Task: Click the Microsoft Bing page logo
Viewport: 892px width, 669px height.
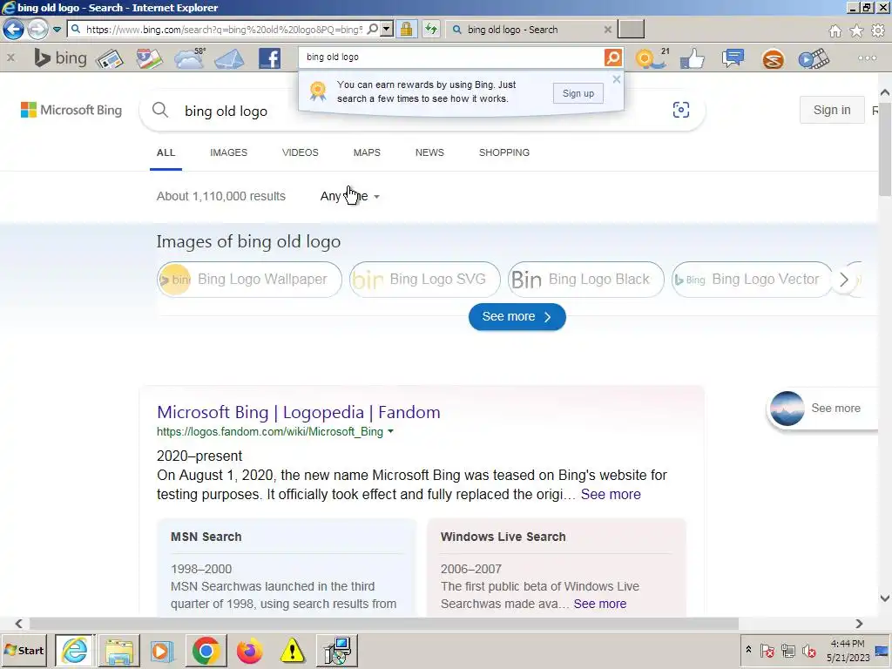Action: pos(71,110)
